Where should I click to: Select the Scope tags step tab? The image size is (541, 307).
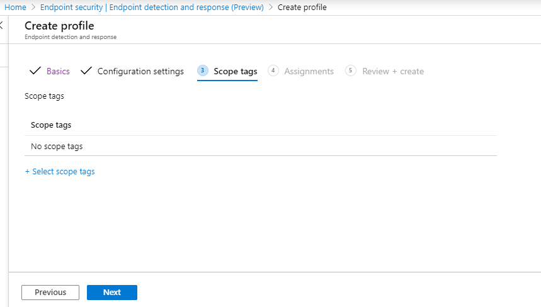point(236,72)
